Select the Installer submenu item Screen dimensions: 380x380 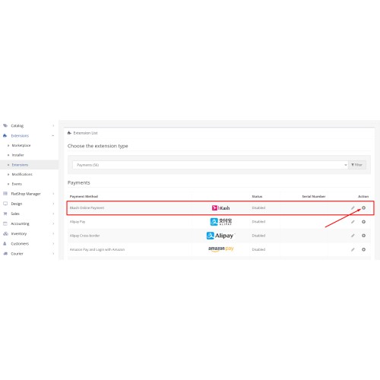pos(17,155)
